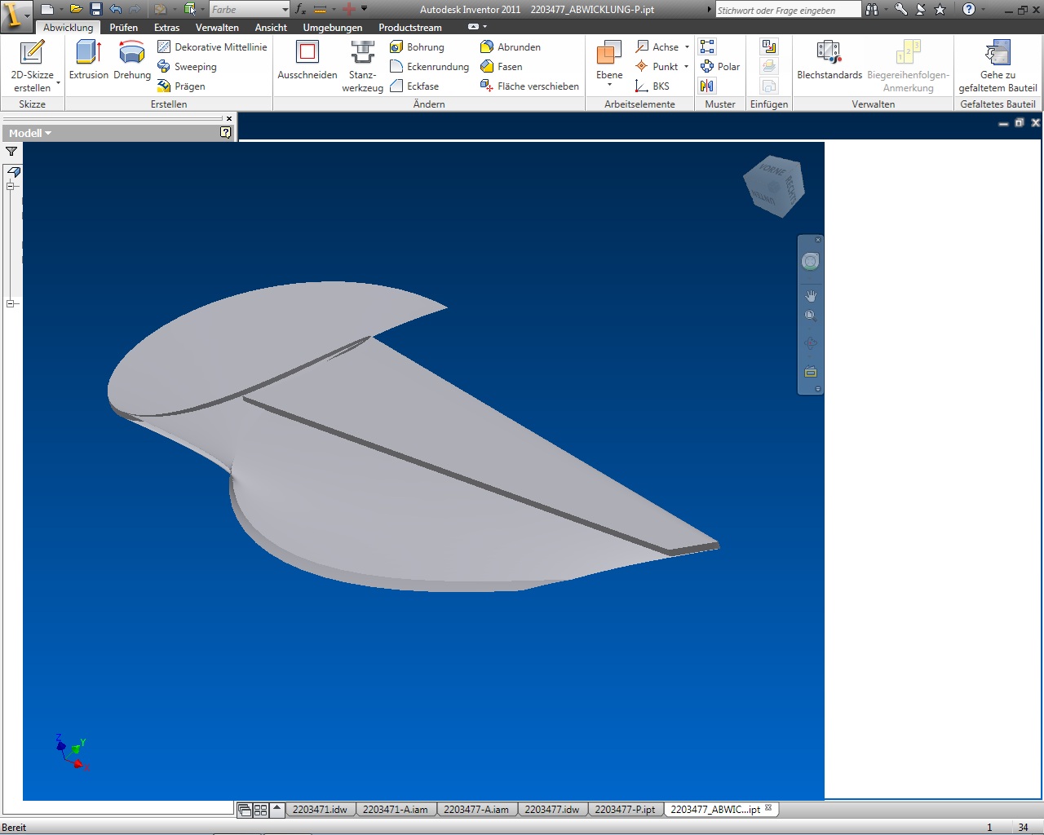Expand the Achse dropdown arrow

687,47
